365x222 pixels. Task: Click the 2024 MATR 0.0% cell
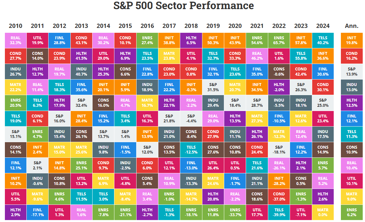click(323, 212)
